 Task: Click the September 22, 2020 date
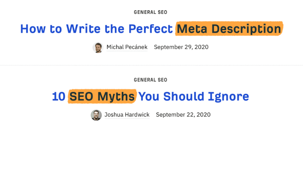click(183, 115)
